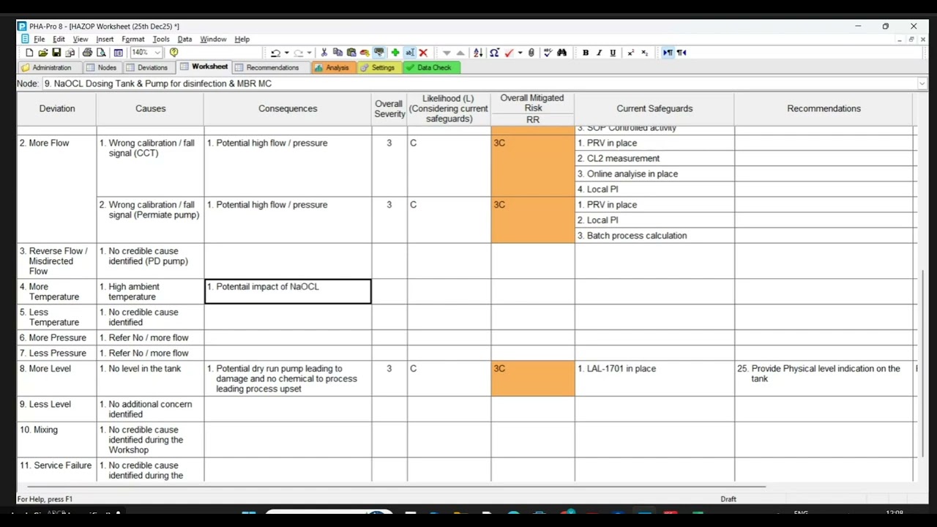Select the 'Potentail impact of NaOCL' cell
This screenshot has width=937, height=527.
pyautogui.click(x=288, y=291)
